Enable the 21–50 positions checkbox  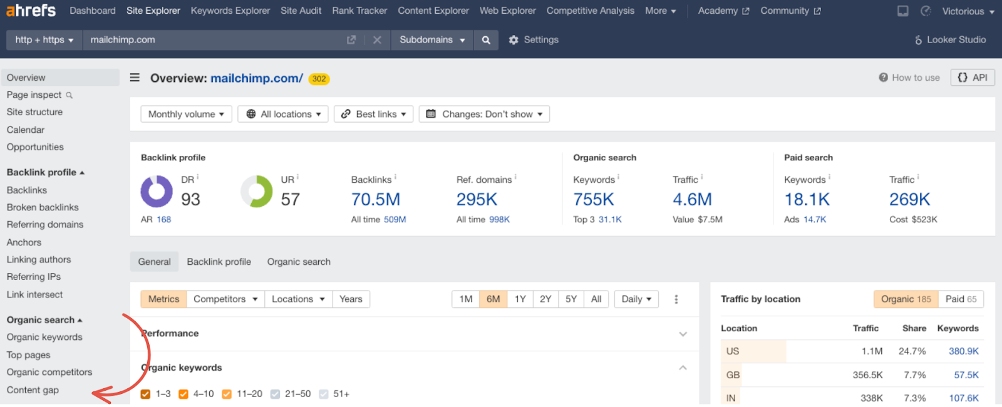click(x=275, y=394)
